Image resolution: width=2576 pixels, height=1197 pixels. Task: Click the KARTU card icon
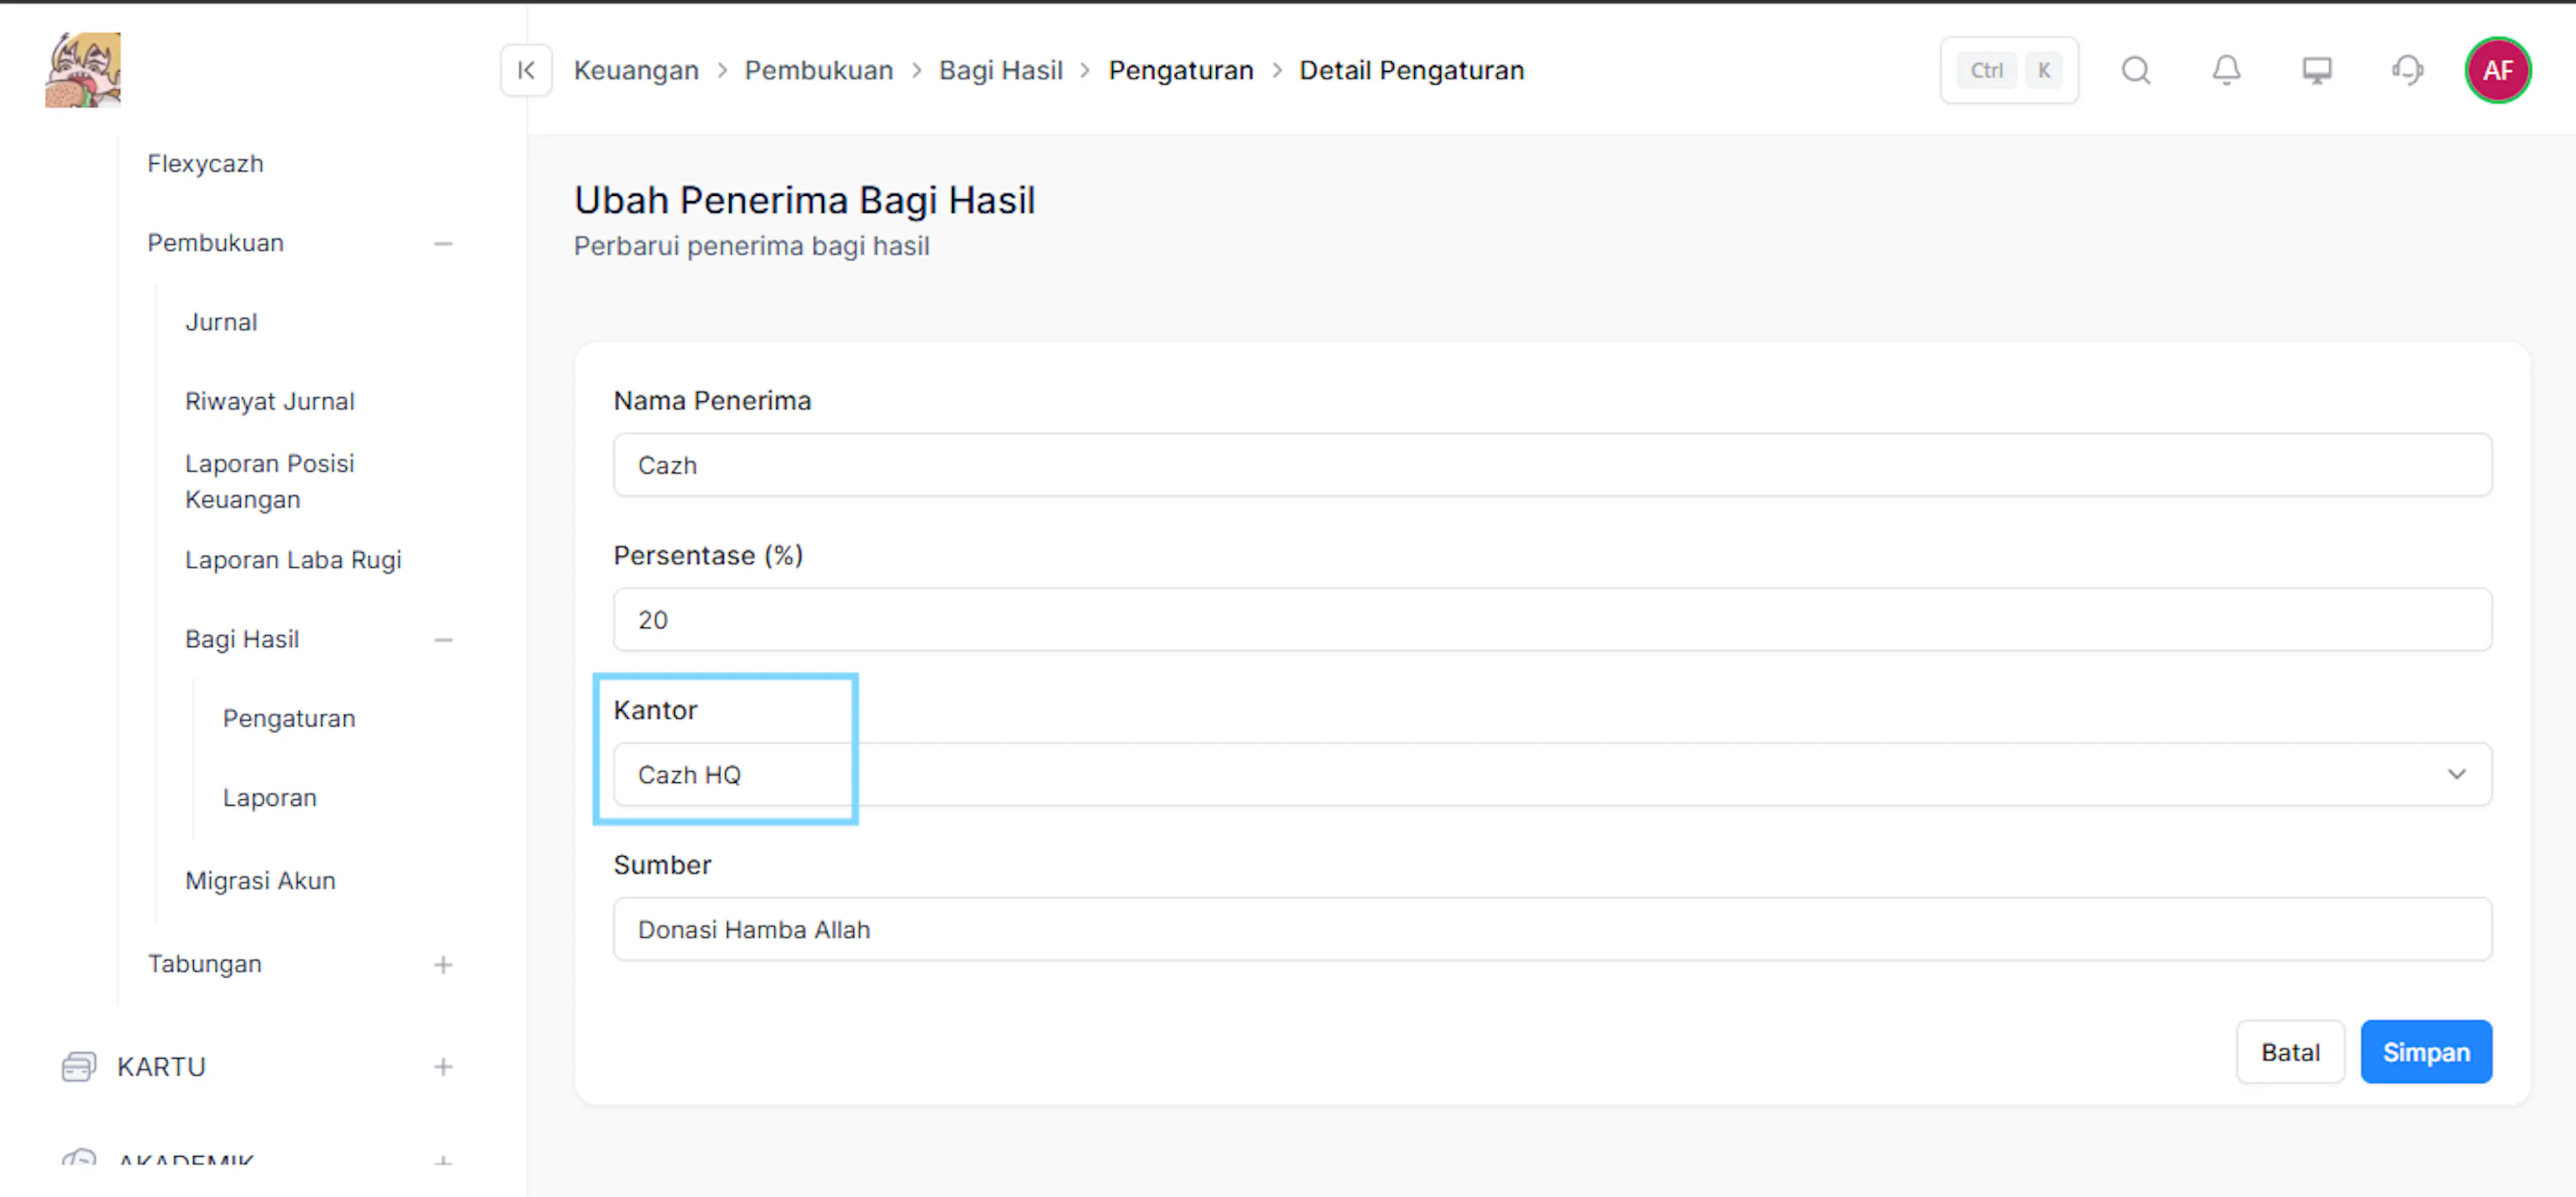[x=79, y=1066]
